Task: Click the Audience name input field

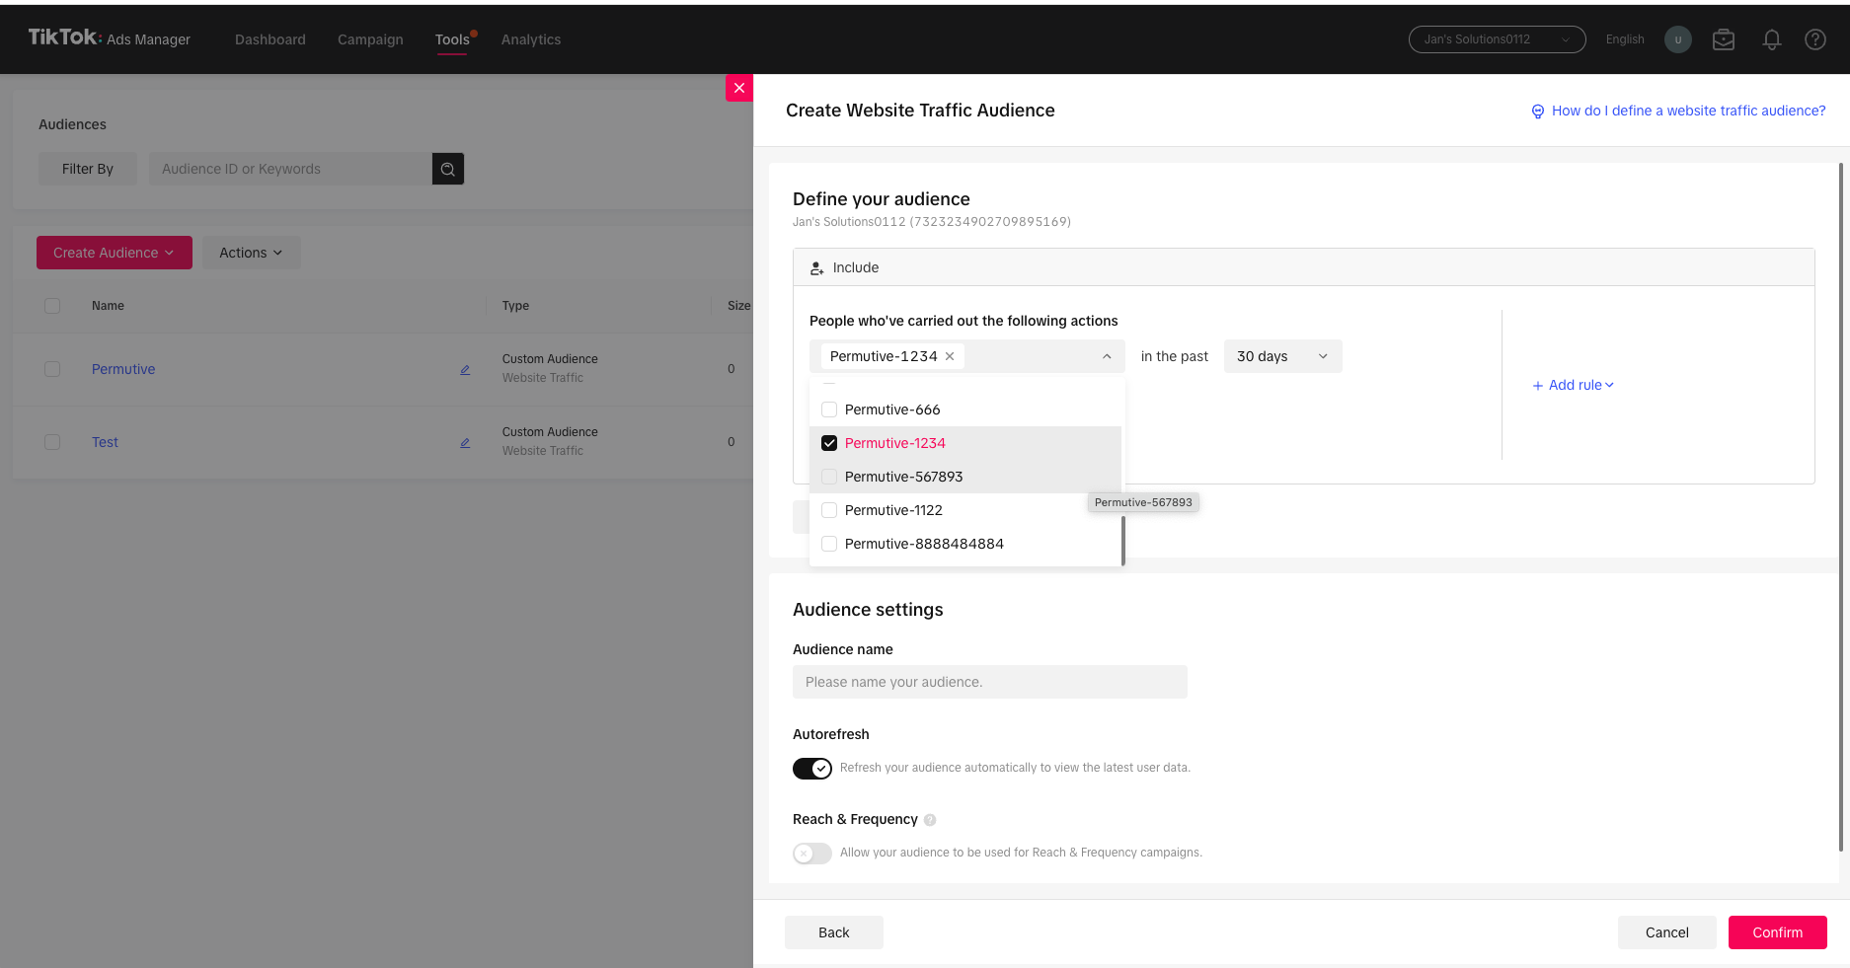Action: pyautogui.click(x=989, y=682)
